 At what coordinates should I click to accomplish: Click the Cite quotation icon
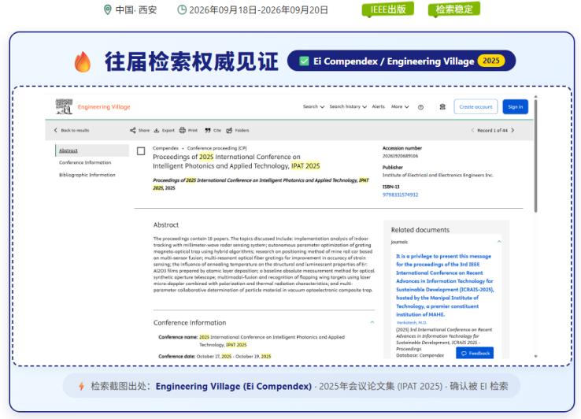click(208, 130)
